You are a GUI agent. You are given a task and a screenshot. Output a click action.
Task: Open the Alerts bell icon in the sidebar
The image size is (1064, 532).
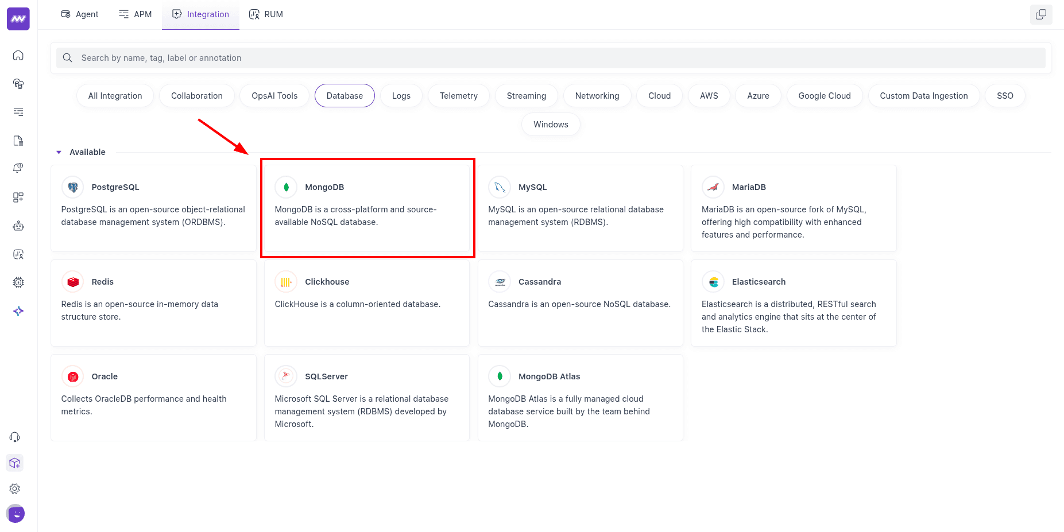18,168
